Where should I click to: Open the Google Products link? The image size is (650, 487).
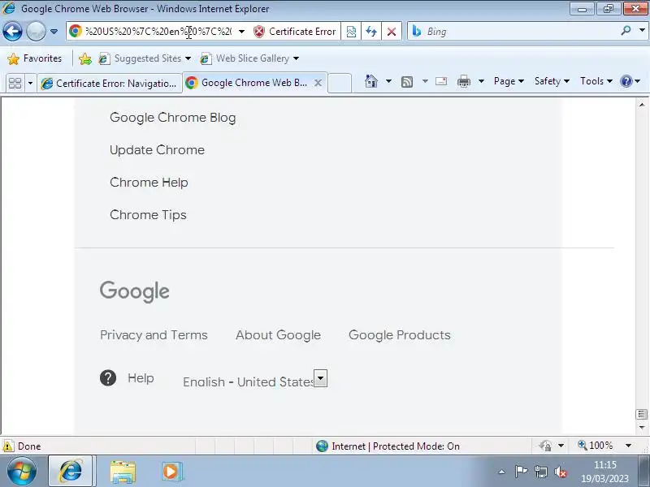[400, 335]
